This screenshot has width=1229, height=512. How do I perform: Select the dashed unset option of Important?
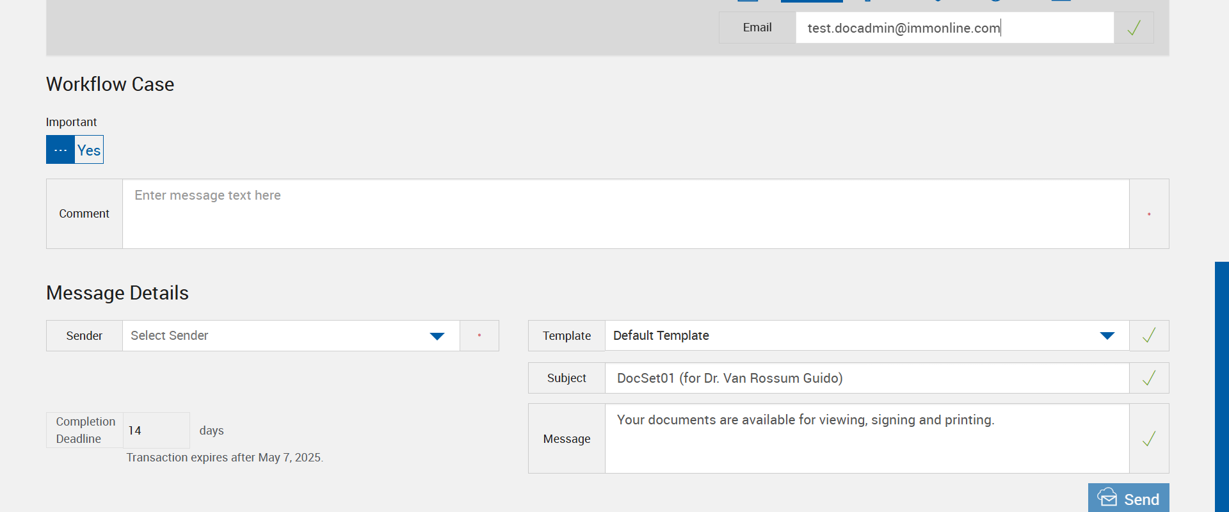60,150
